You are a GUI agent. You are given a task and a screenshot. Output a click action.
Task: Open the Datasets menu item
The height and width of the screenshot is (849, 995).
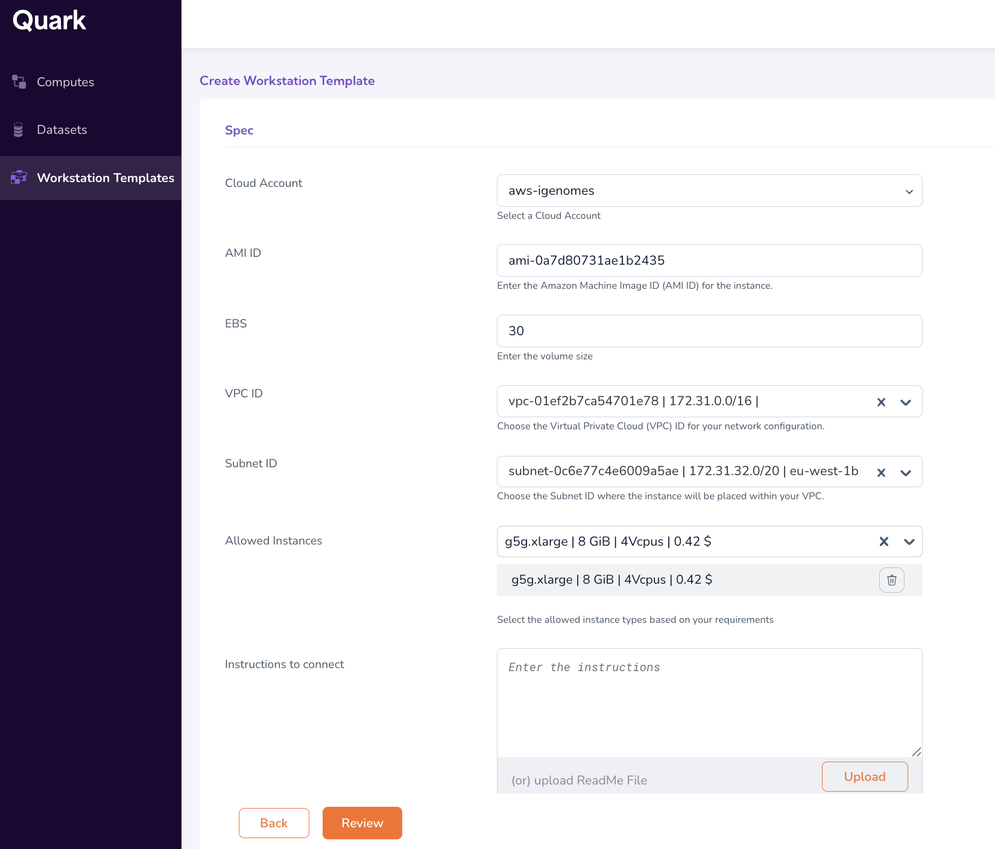[x=90, y=130]
